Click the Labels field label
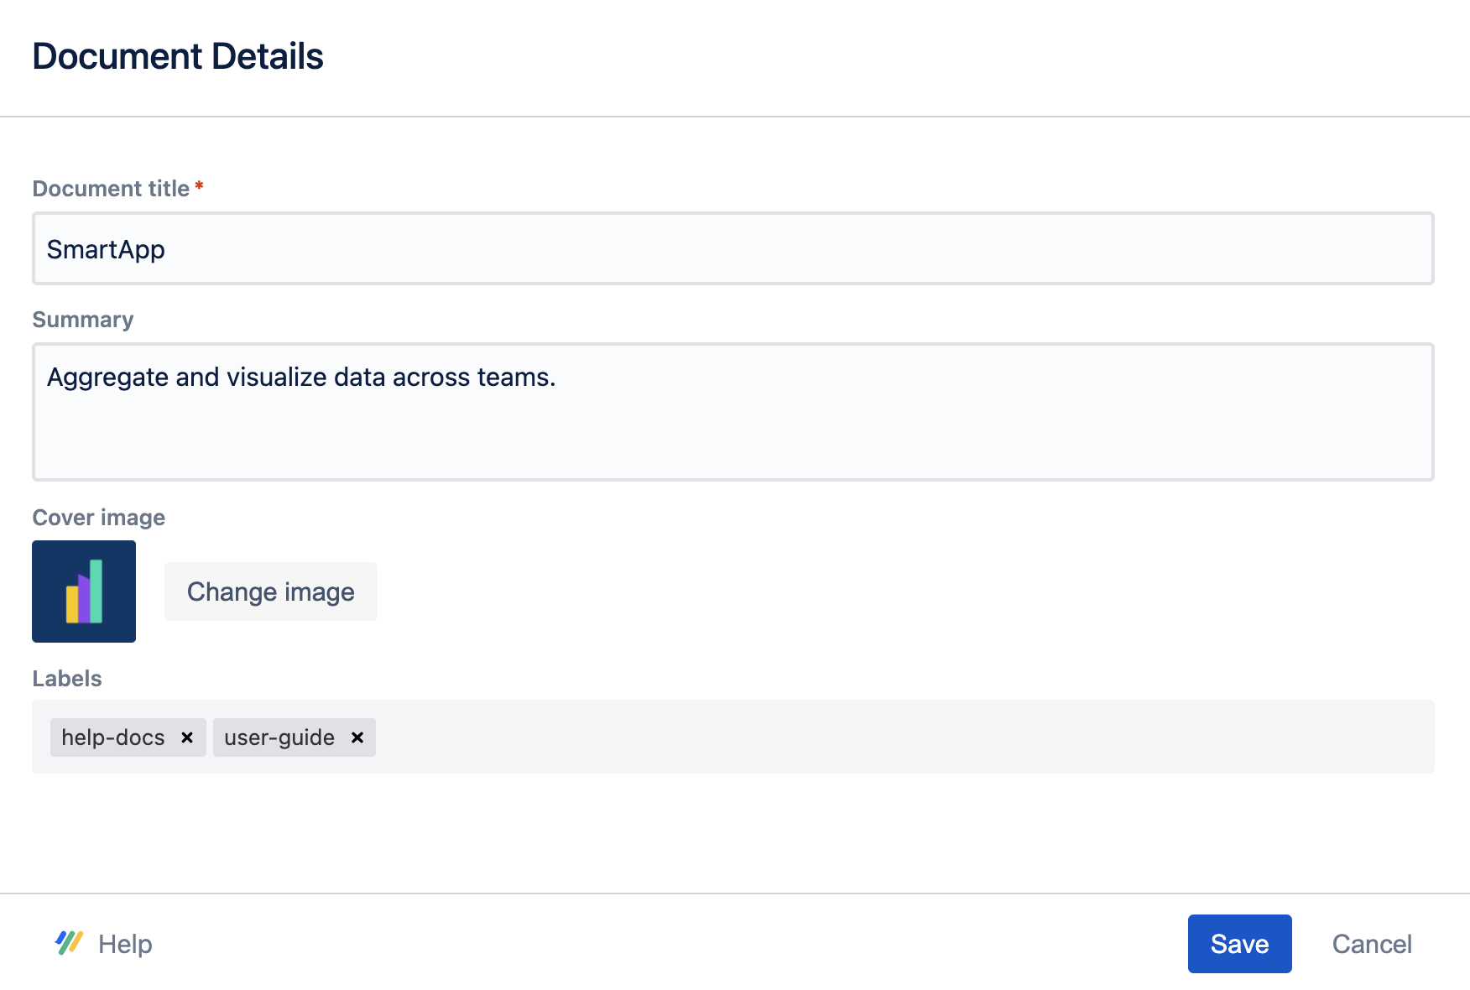The width and height of the screenshot is (1470, 990). click(x=67, y=679)
